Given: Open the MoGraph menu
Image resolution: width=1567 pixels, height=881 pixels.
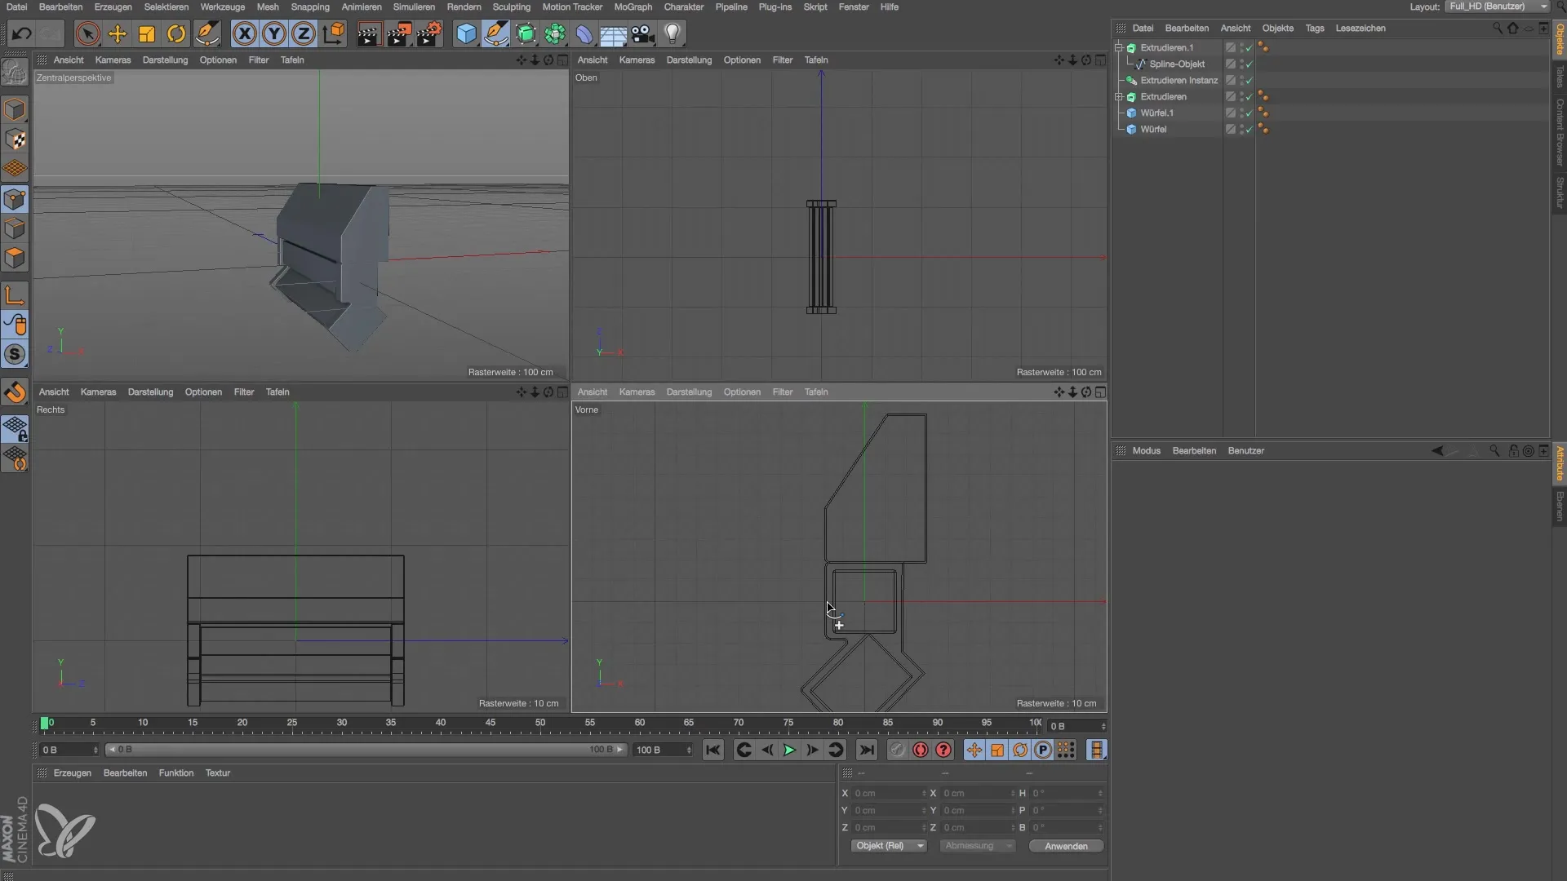Looking at the screenshot, I should [x=633, y=7].
